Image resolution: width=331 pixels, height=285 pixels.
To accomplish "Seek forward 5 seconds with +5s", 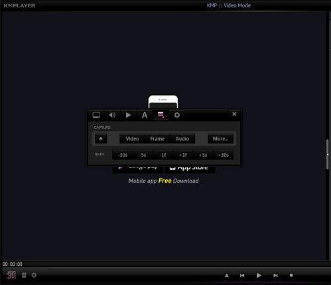I will pyautogui.click(x=203, y=155).
